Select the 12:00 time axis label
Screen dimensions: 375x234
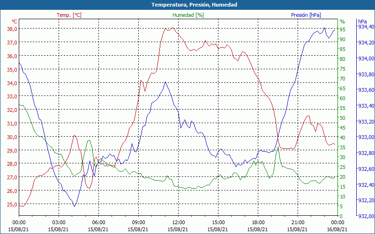click(x=178, y=223)
